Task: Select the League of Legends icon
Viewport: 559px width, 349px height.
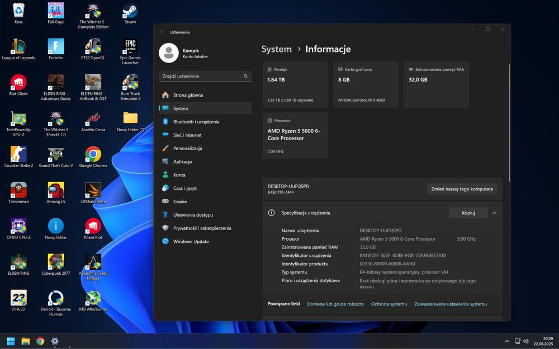Action: click(x=18, y=49)
